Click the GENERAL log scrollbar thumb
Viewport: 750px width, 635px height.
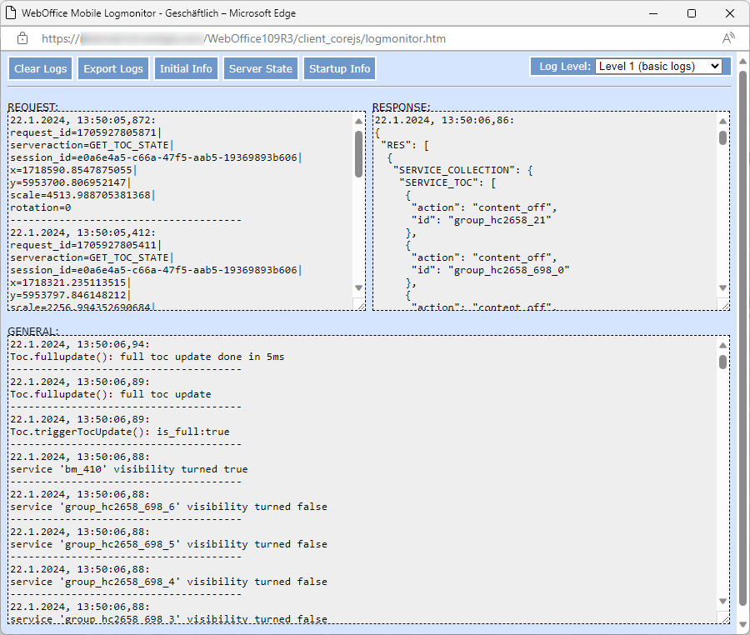tap(722, 362)
